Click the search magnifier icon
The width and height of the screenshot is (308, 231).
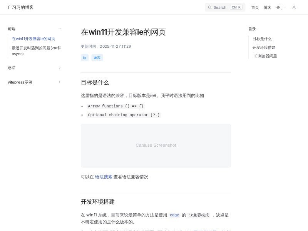pos(210,7)
